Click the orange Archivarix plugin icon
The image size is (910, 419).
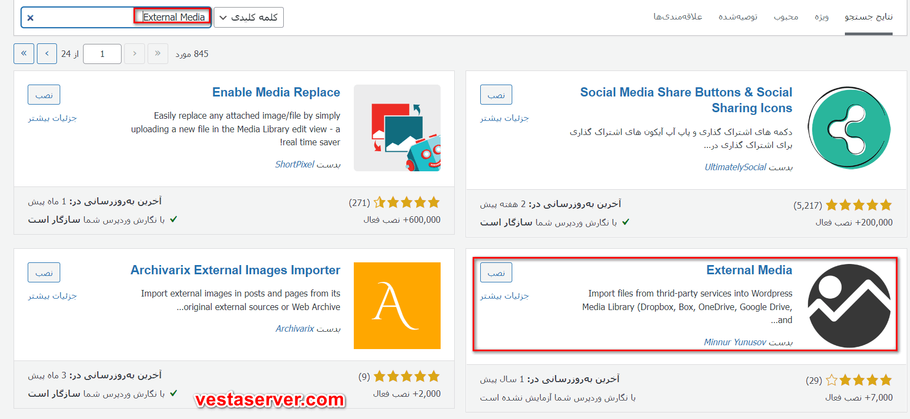(397, 306)
